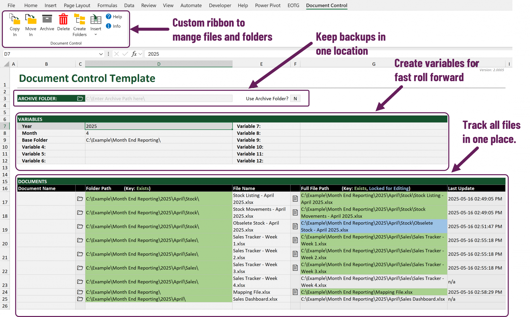
Task: Click the document icon beside Mapping File path
Action: click(295, 292)
